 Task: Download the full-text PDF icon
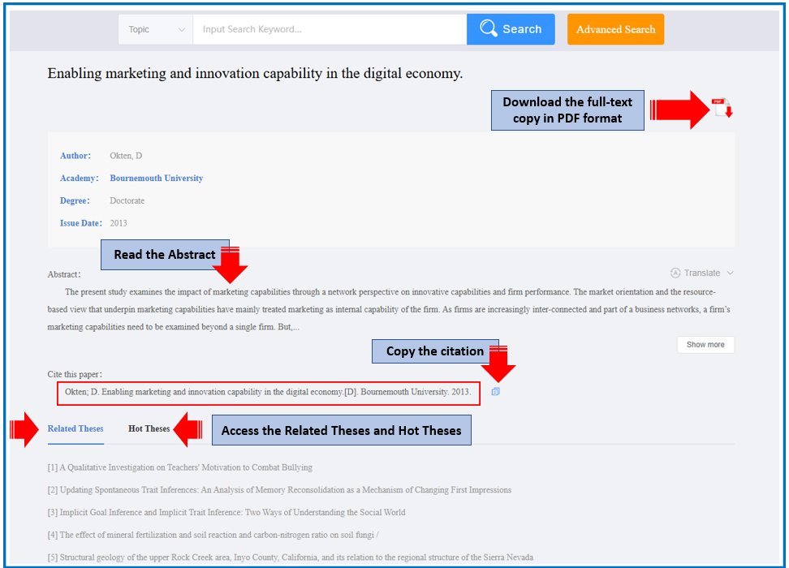(x=722, y=108)
